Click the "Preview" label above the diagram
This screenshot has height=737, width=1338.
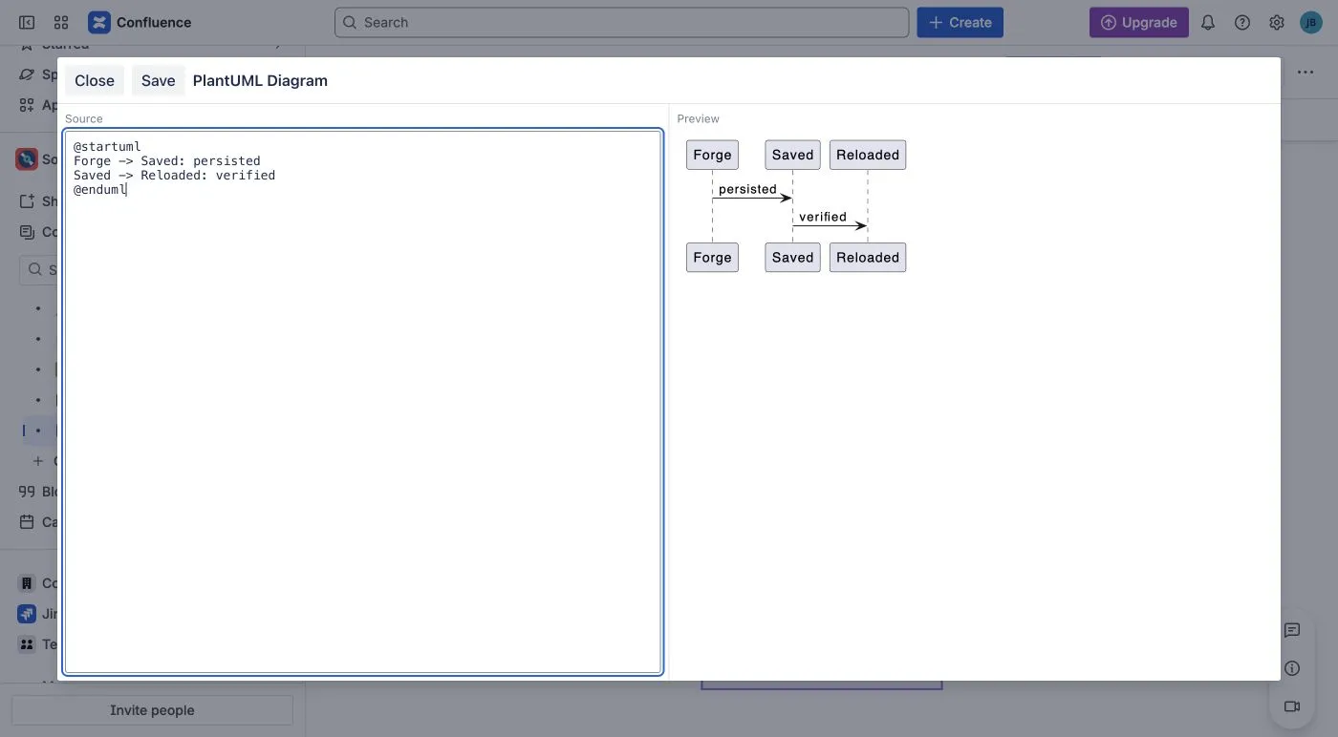(x=699, y=118)
